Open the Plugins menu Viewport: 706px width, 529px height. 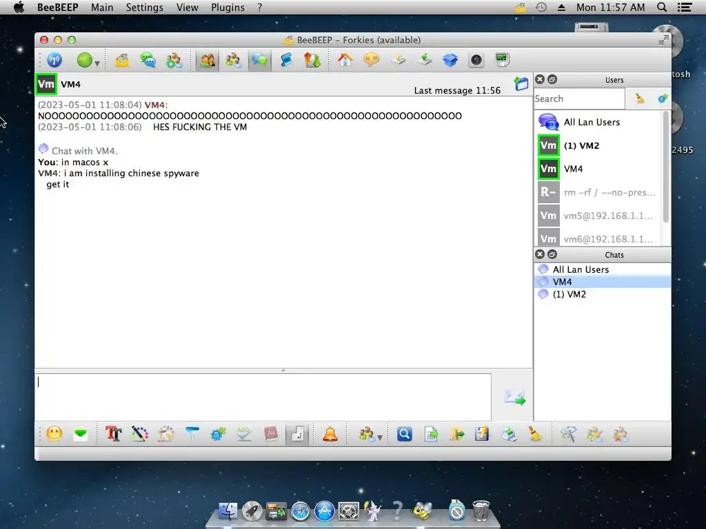tap(228, 8)
